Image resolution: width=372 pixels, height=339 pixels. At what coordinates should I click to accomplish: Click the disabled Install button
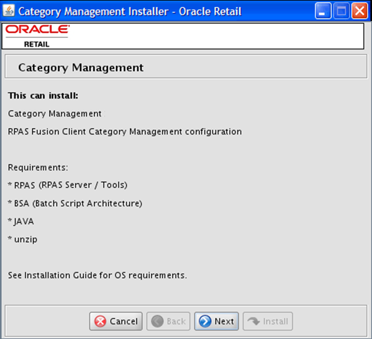point(268,321)
